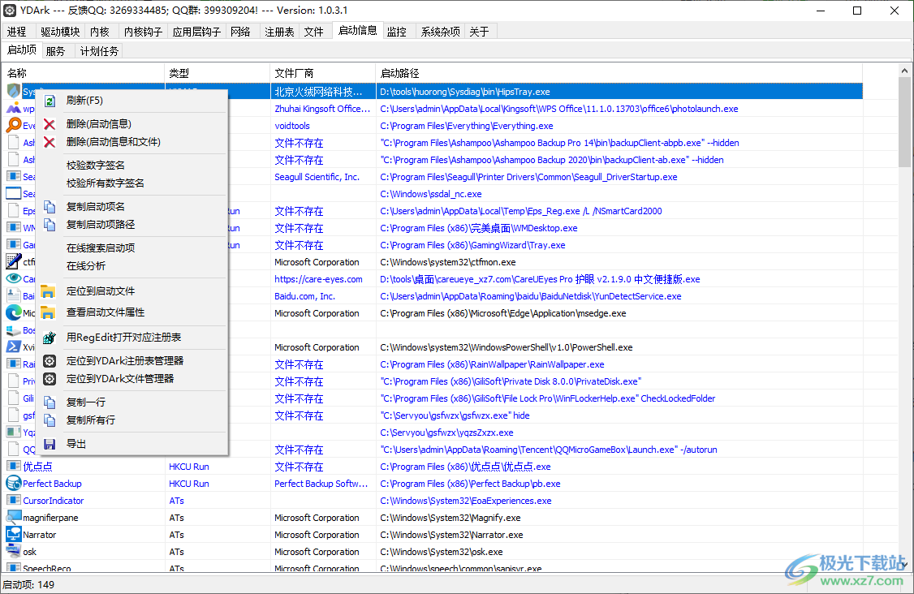Open the 内核钩子 tab

pyautogui.click(x=143, y=32)
